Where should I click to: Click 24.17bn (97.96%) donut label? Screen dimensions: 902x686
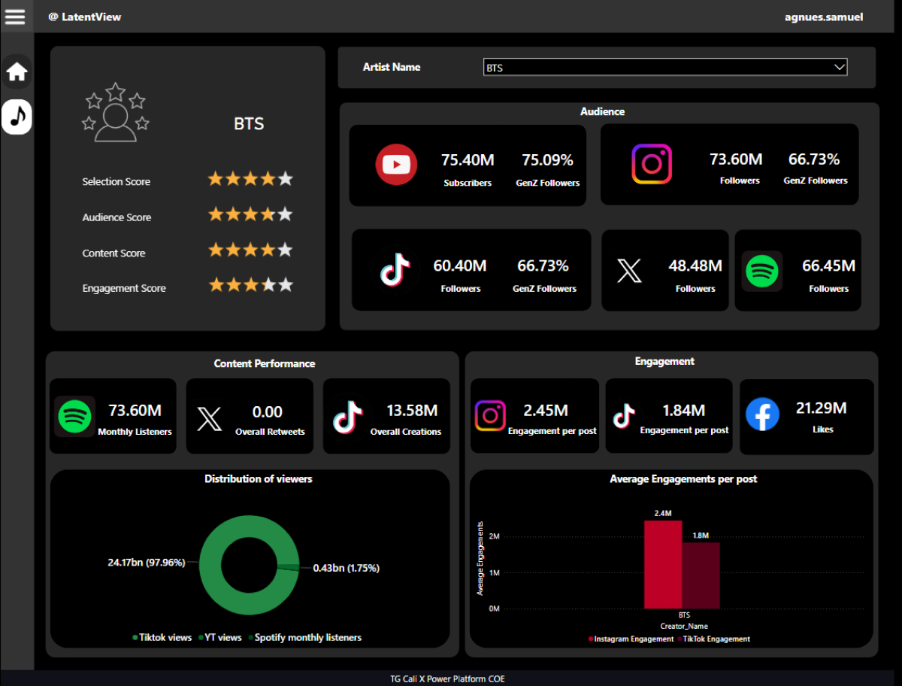tap(147, 562)
